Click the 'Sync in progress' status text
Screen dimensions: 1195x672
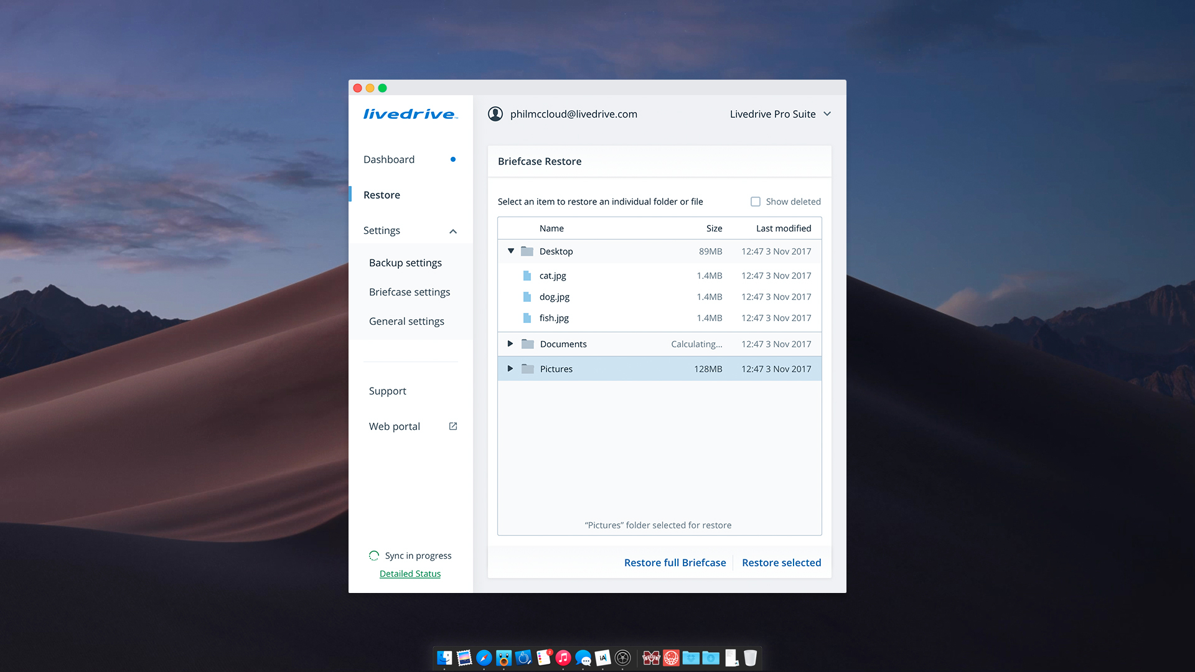pos(418,556)
